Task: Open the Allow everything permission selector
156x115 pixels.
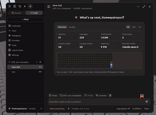Action: point(57,109)
